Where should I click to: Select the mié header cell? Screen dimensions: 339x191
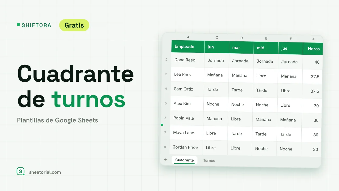tap(266, 48)
